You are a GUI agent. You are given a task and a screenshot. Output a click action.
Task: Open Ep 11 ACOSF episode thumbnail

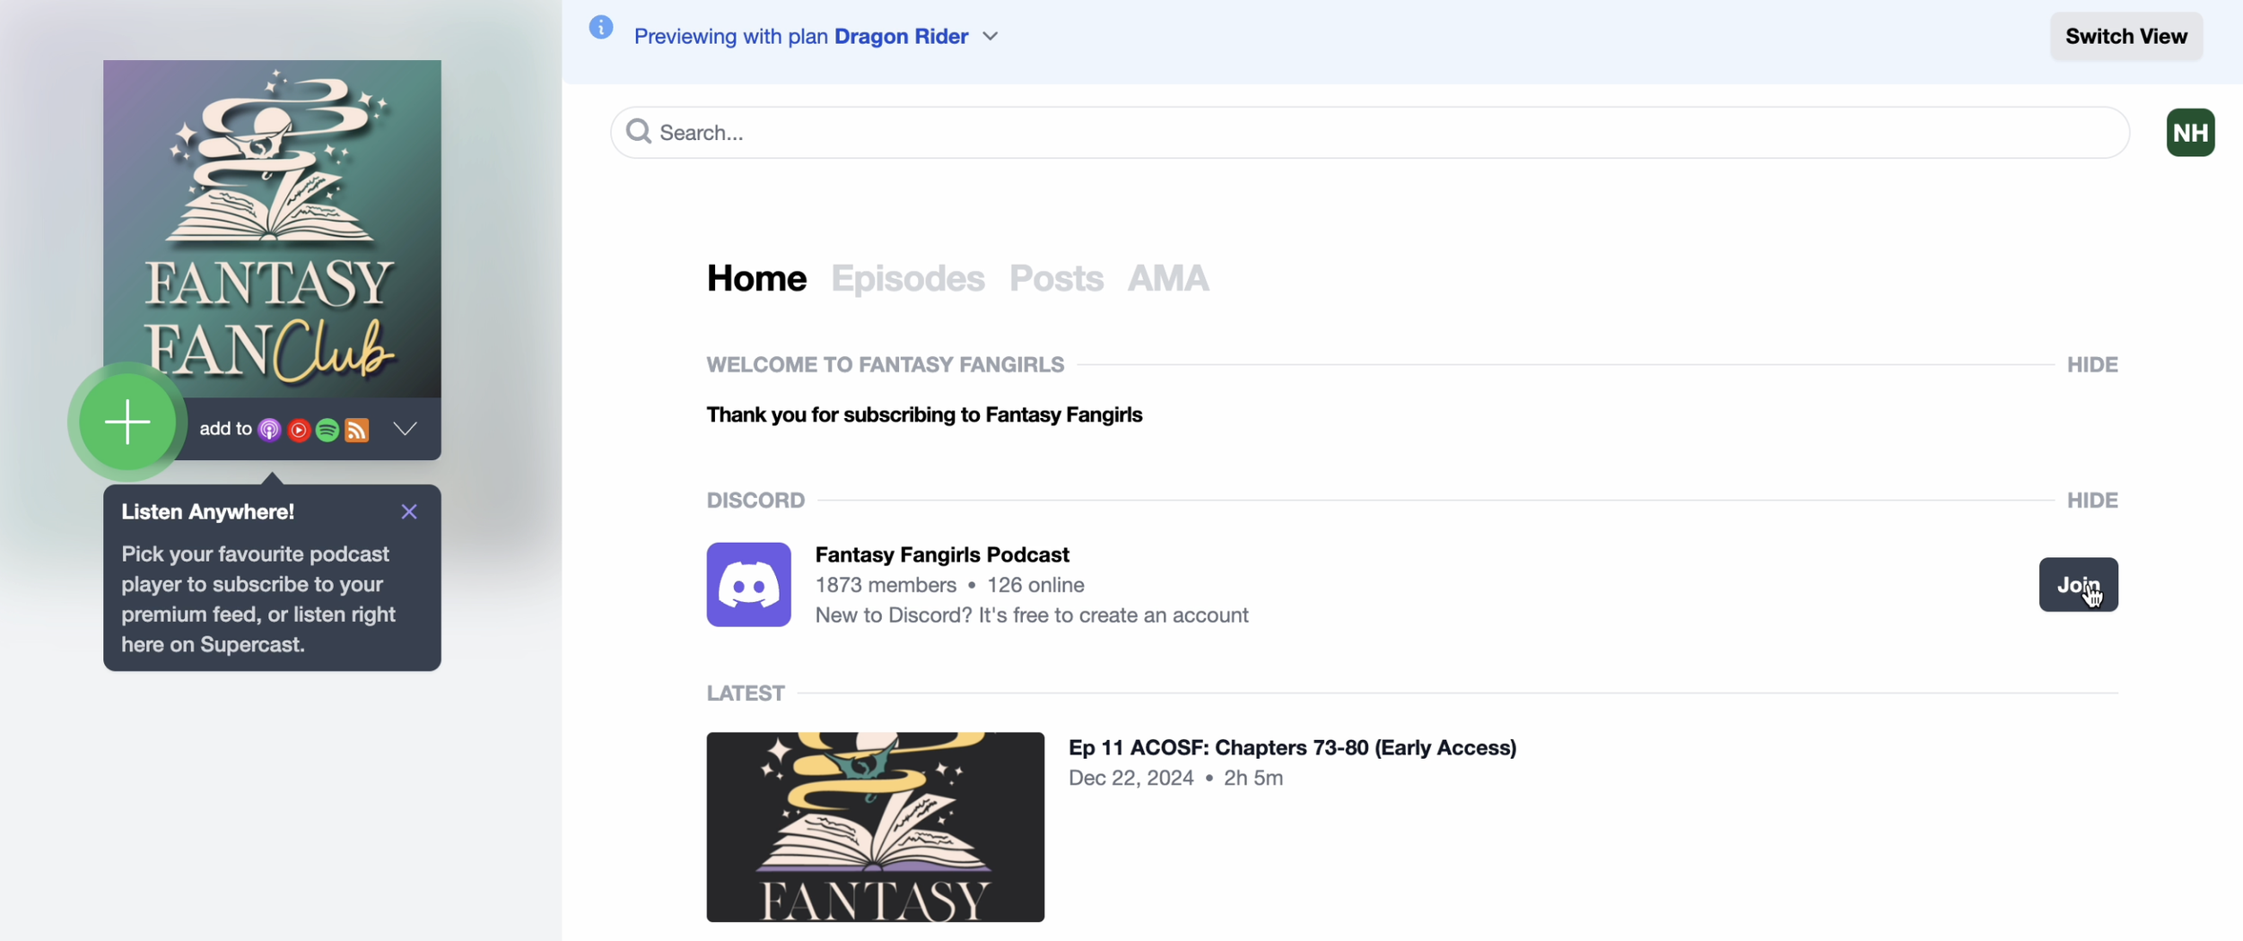tap(875, 827)
